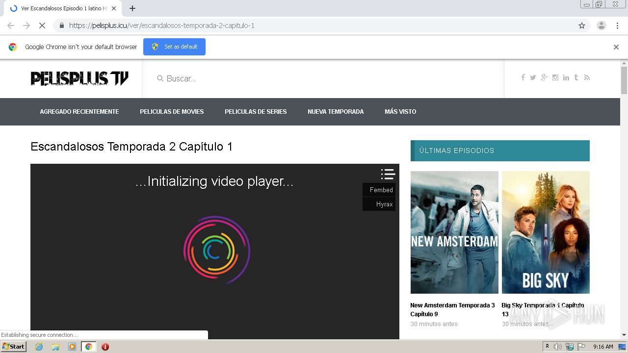Bookmark this page with the star icon

(582, 25)
